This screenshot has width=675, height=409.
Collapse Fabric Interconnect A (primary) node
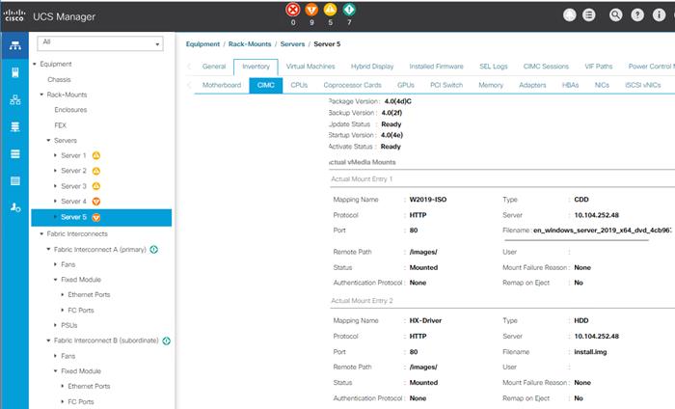point(48,249)
